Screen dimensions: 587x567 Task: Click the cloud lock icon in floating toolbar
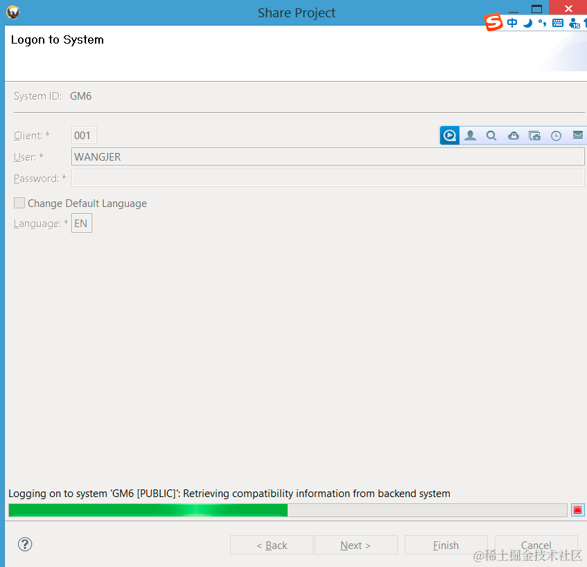click(514, 136)
